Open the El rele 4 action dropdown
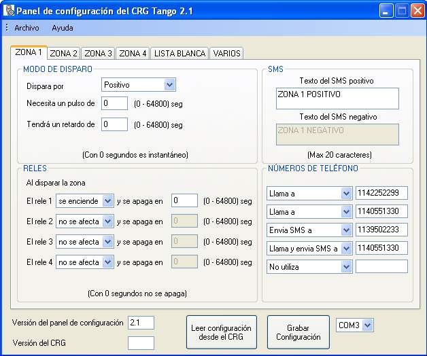The width and height of the screenshot is (427, 356). pos(85,262)
